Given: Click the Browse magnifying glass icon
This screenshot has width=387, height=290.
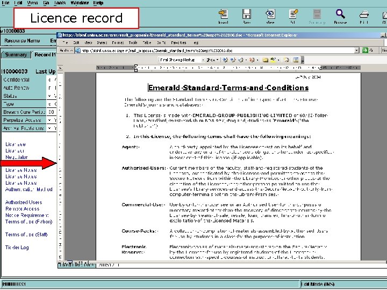Looking at the screenshot, I should tap(340, 14).
